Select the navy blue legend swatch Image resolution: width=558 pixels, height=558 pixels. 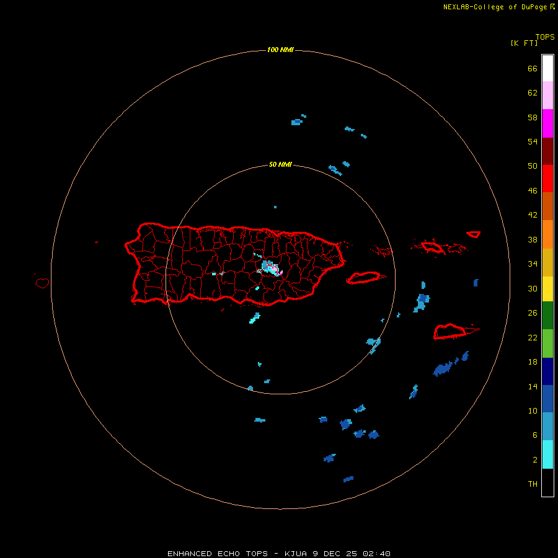(x=547, y=371)
